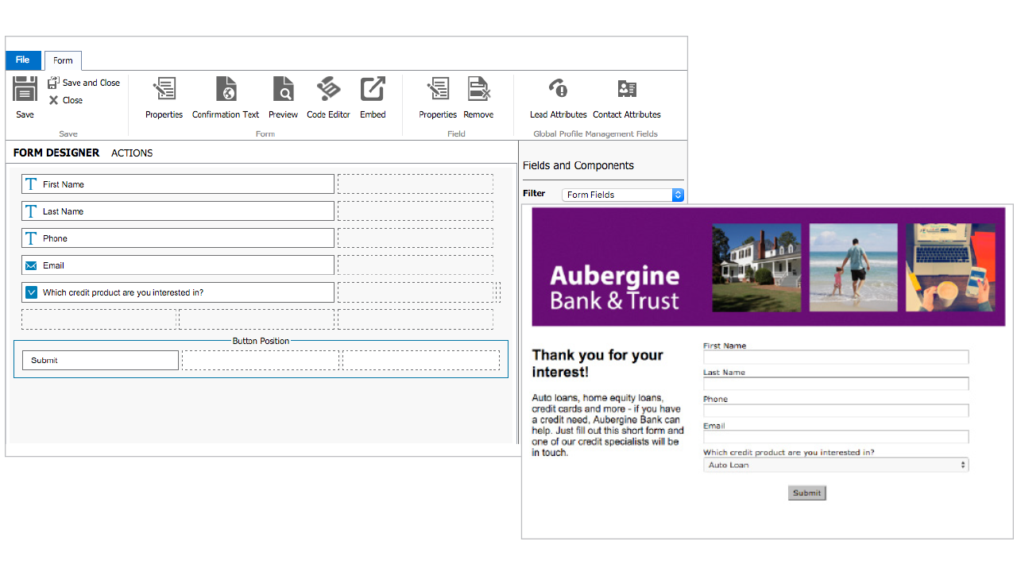Switch to the ACTIONS view

click(x=132, y=153)
